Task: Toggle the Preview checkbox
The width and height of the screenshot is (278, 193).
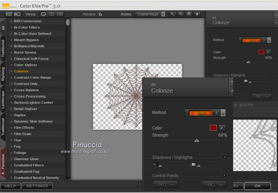Action: pyautogui.click(x=100, y=14)
